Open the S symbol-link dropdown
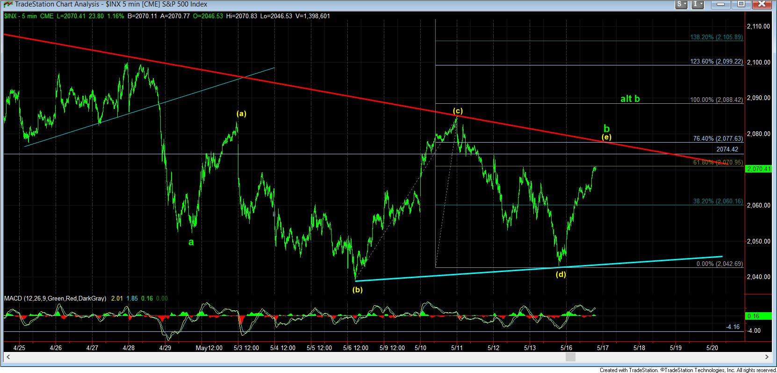 pyautogui.click(x=681, y=4)
